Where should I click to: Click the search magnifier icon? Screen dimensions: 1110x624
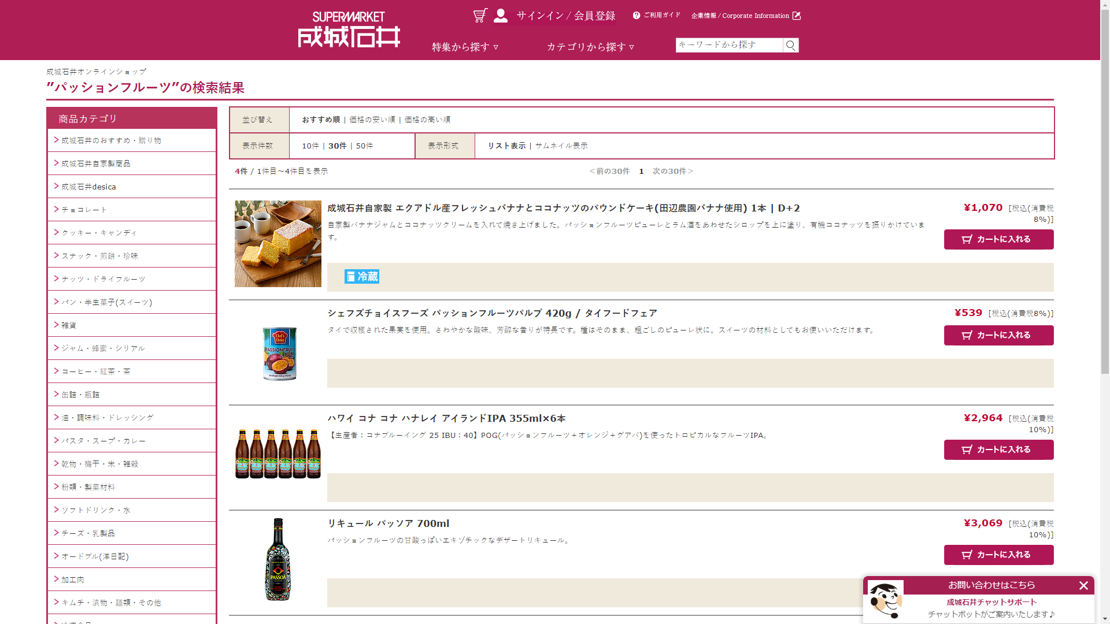(790, 45)
